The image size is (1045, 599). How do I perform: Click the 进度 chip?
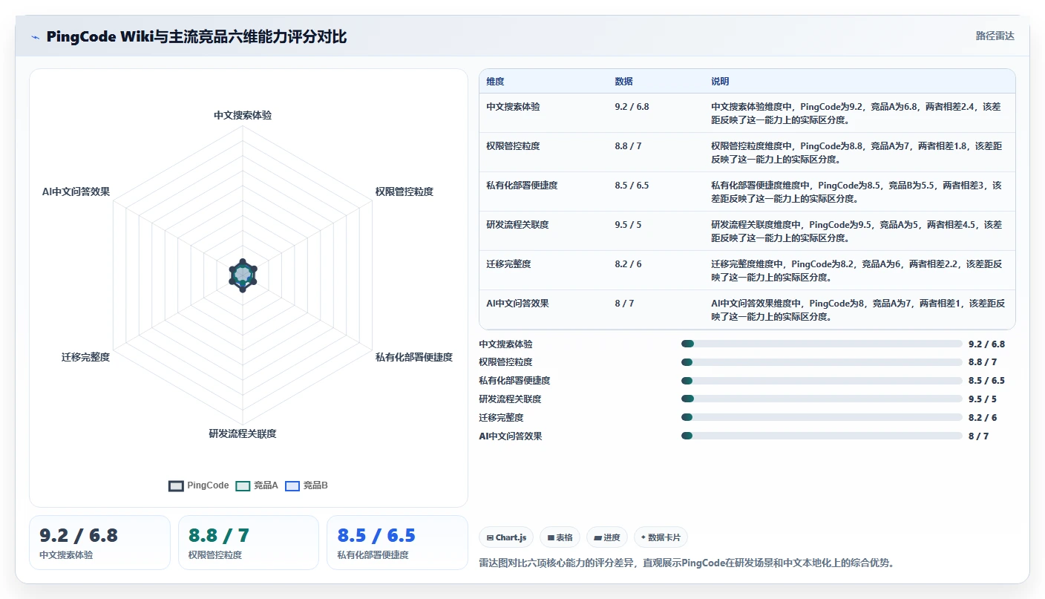[606, 537]
